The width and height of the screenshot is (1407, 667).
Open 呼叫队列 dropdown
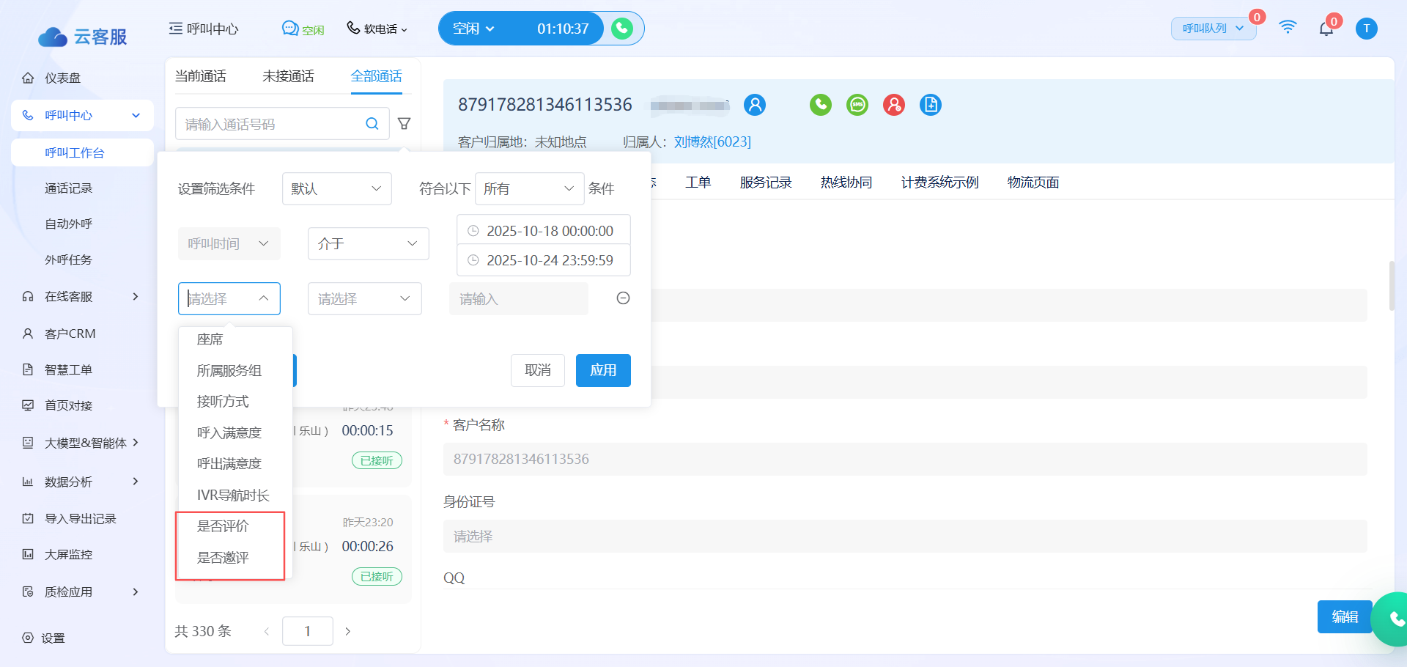(1214, 29)
